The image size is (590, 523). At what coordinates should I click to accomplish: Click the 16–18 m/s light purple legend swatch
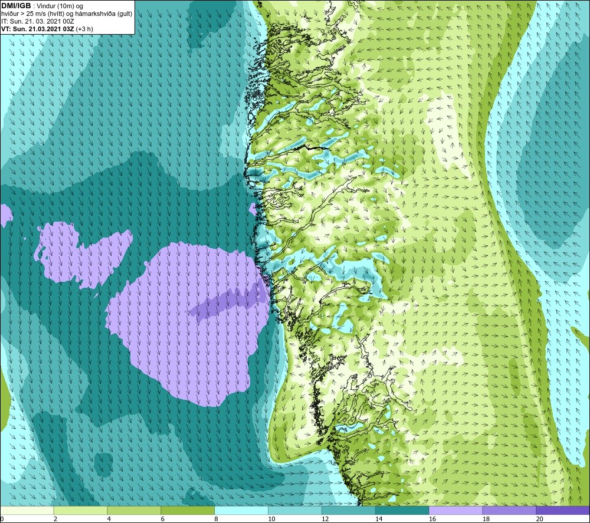click(455, 510)
